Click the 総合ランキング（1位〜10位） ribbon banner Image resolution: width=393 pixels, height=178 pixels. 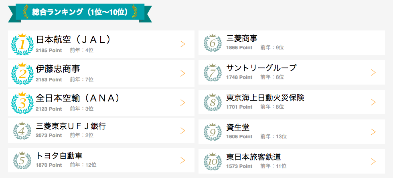point(80,12)
